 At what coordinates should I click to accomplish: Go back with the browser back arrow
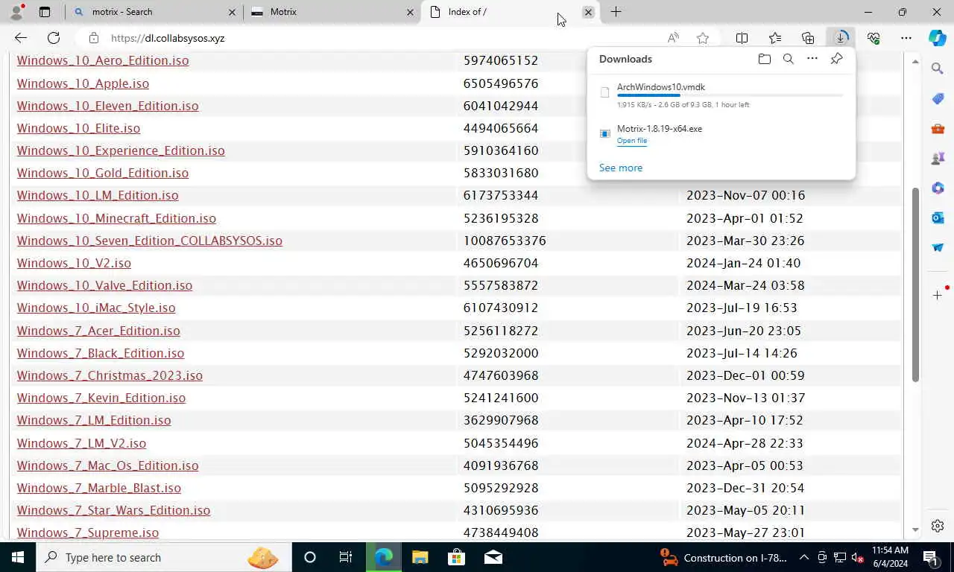(x=20, y=38)
